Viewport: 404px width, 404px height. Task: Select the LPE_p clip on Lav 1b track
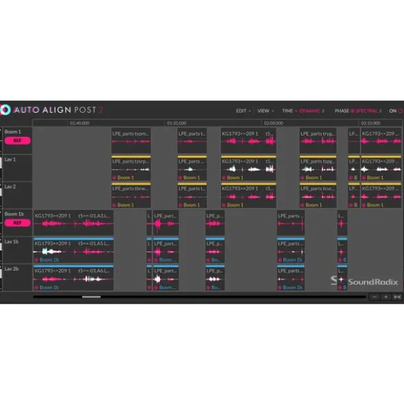pyautogui.click(x=215, y=250)
